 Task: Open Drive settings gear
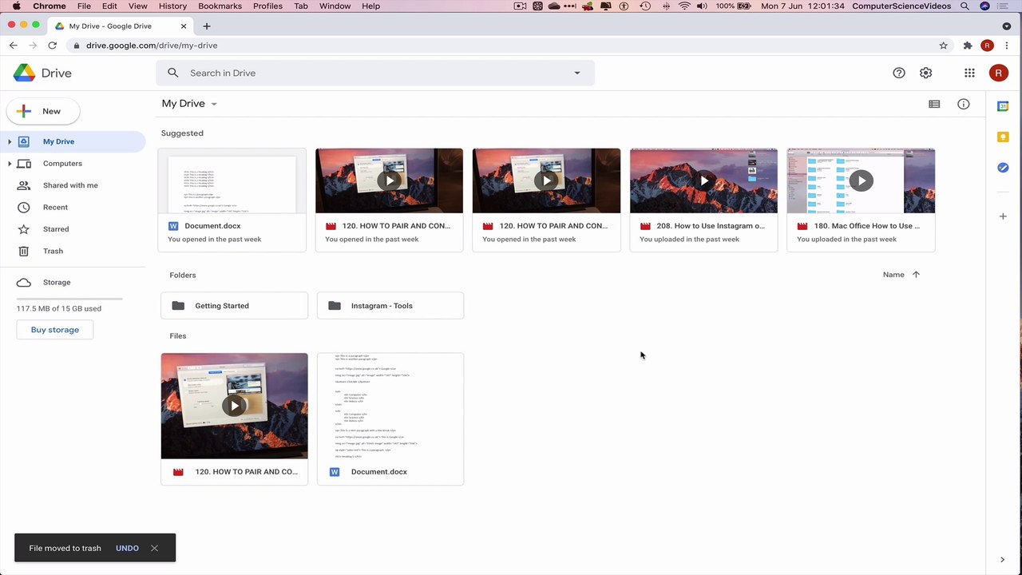pos(925,73)
